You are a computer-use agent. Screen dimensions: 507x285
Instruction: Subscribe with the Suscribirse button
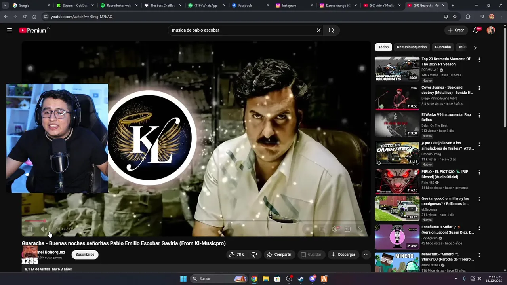pos(85,255)
